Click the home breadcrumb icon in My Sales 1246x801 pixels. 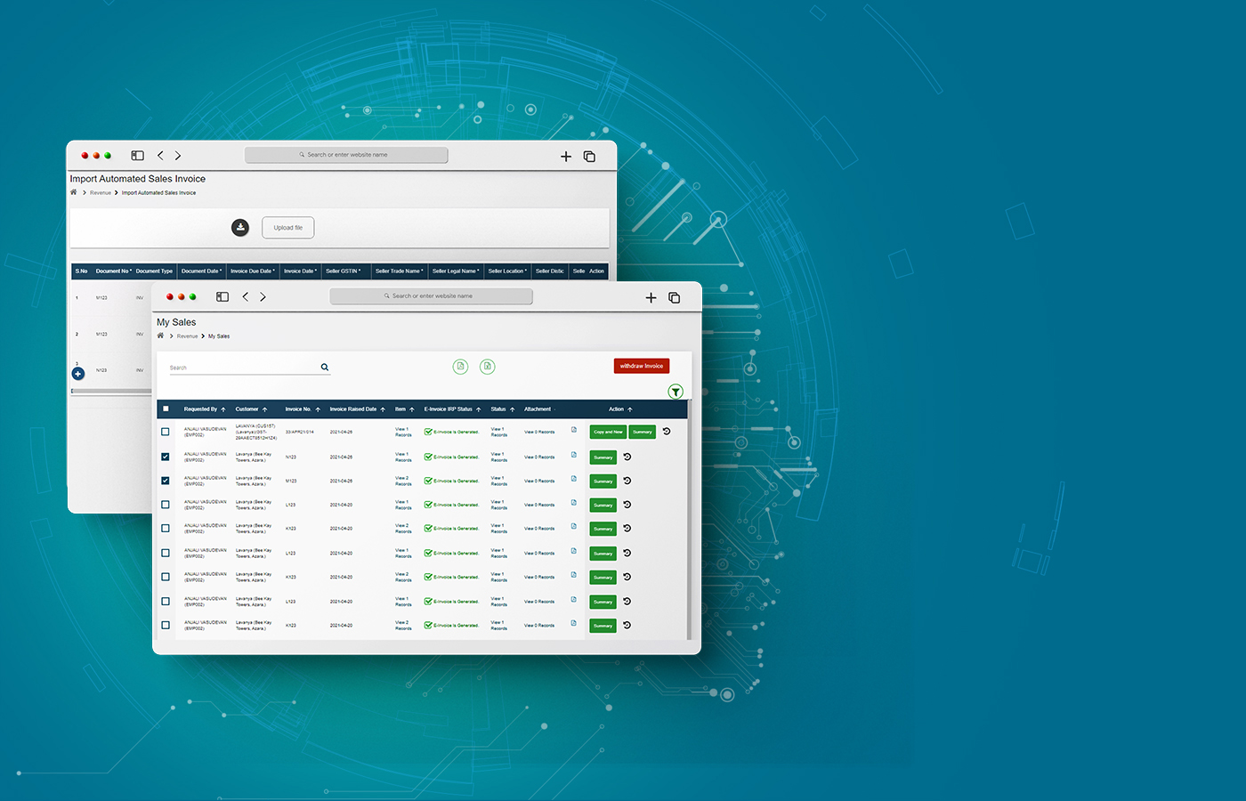(160, 336)
